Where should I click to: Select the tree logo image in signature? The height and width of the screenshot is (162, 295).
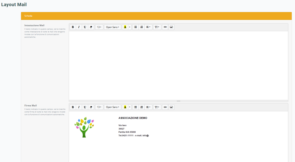(x=84, y=127)
